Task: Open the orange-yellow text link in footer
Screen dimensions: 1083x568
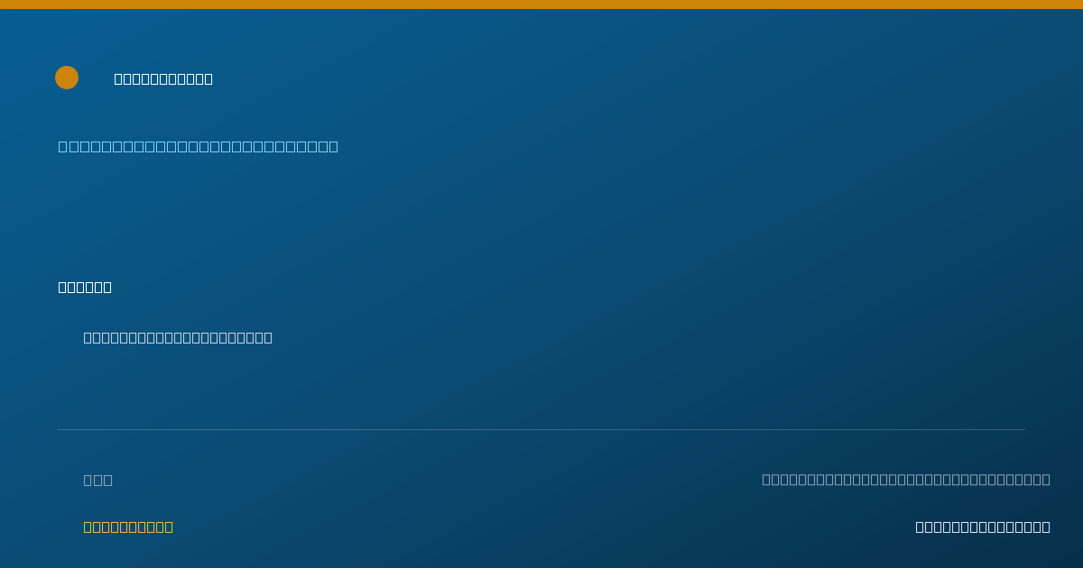Action: click(x=128, y=527)
